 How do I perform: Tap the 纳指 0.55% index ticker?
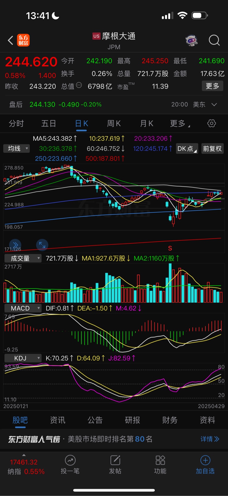click(26, 472)
